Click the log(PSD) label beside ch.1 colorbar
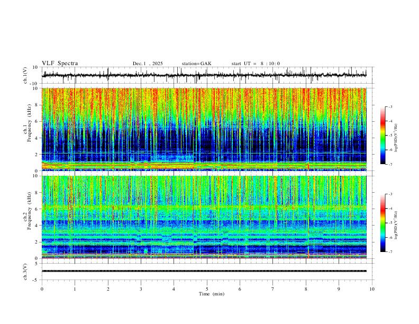 click(x=396, y=138)
